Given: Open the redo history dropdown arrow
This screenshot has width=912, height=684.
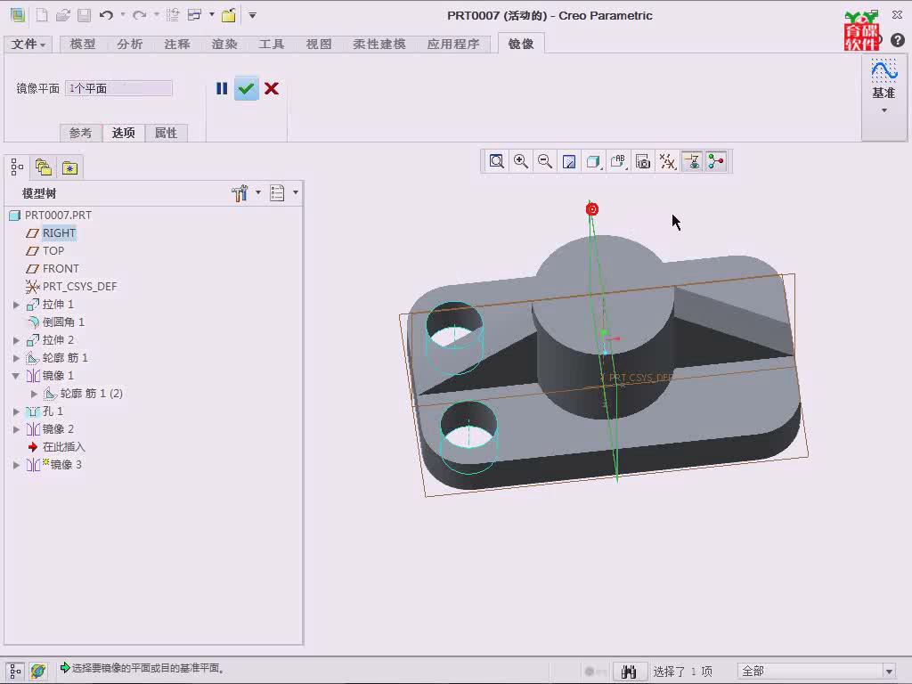Looking at the screenshot, I should pyautogui.click(x=157, y=15).
